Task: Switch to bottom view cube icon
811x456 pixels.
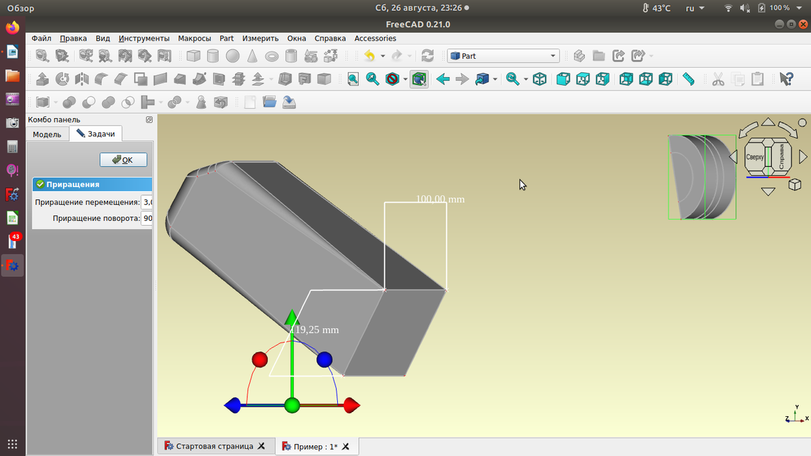Action: click(x=646, y=79)
